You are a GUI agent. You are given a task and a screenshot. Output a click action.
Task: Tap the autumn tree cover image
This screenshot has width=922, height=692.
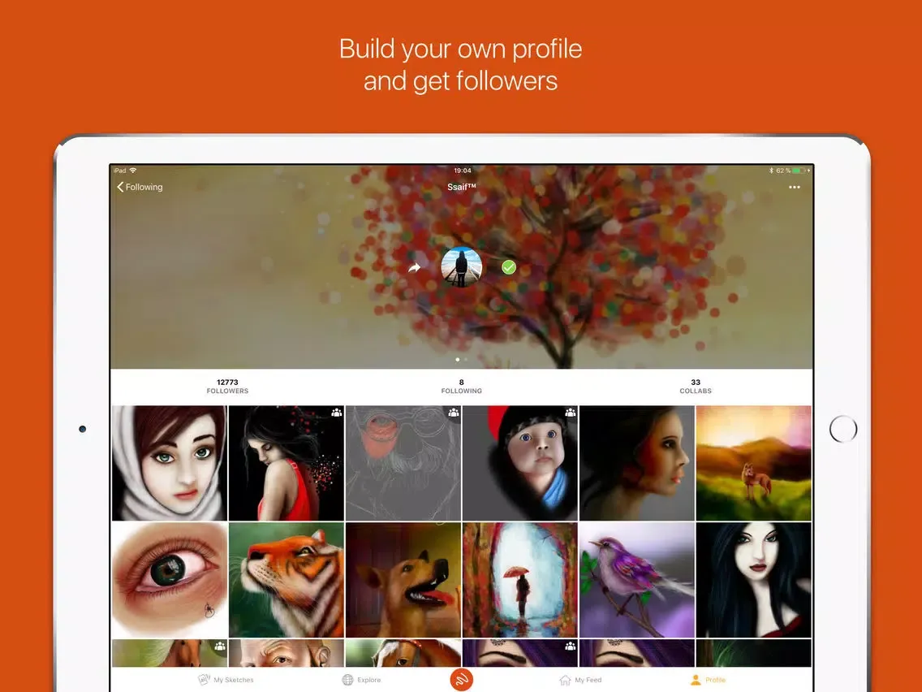pyautogui.click(x=462, y=266)
